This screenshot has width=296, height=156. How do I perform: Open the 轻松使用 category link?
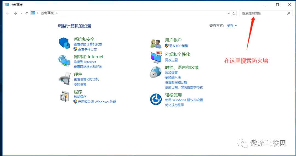[173, 95]
